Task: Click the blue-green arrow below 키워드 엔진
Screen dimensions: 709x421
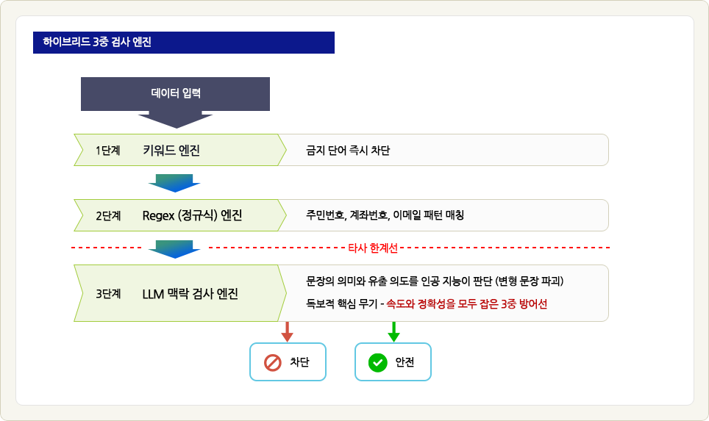Action: pyautogui.click(x=174, y=183)
